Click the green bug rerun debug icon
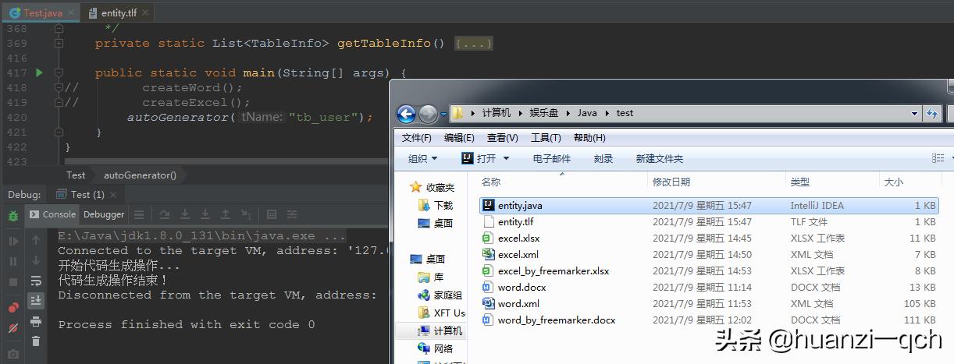This screenshot has width=954, height=364. (x=13, y=215)
